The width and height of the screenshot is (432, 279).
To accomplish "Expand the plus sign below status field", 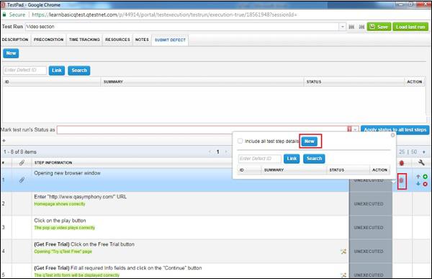I will [x=4, y=141].
